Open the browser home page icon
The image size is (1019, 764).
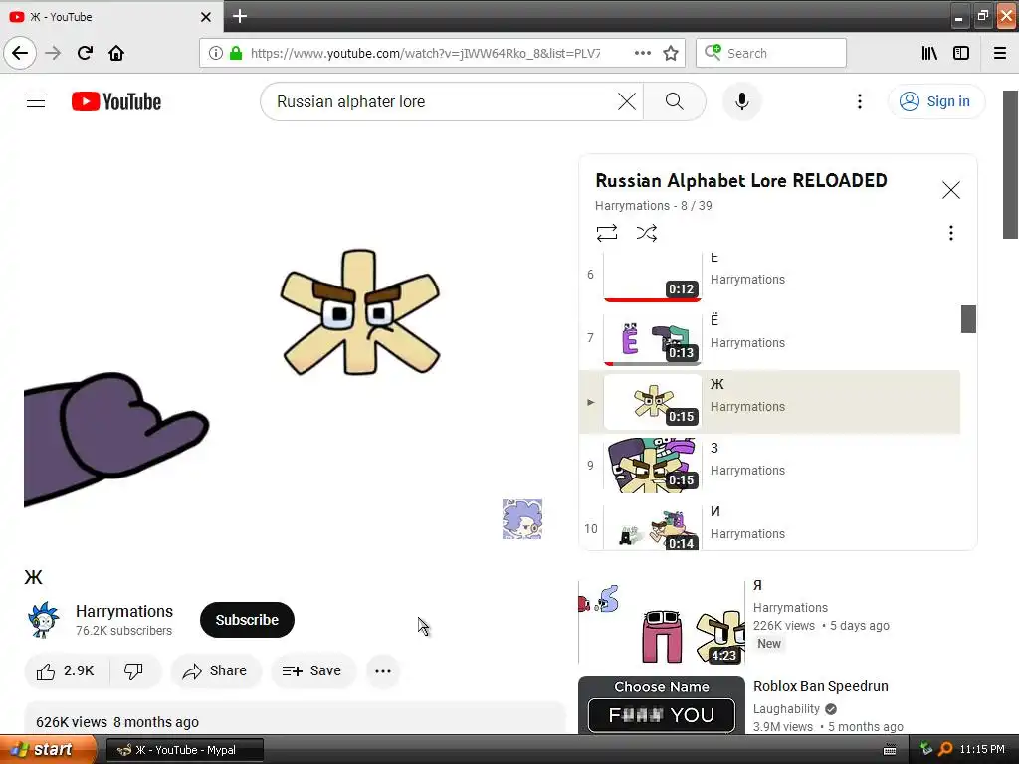pos(116,53)
